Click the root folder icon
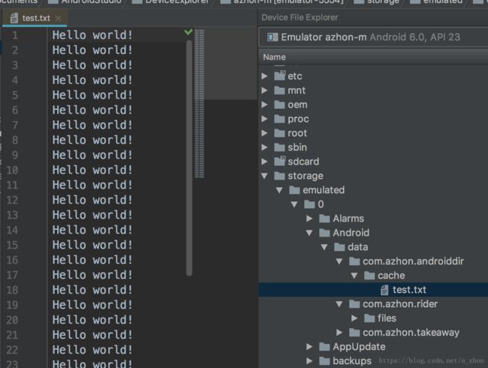488x368 pixels. 279,133
